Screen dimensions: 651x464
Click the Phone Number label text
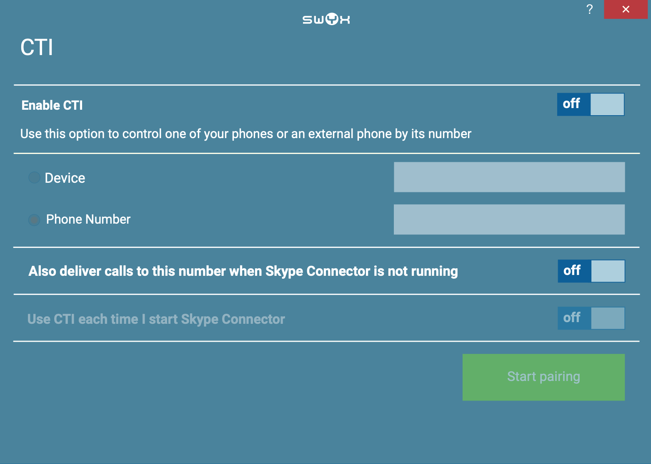[88, 219]
